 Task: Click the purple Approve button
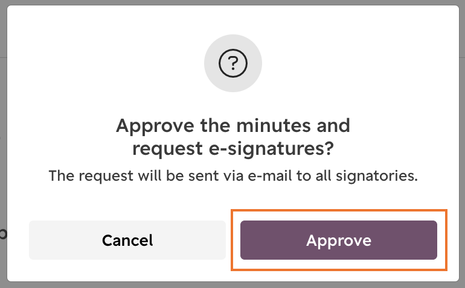click(x=339, y=240)
